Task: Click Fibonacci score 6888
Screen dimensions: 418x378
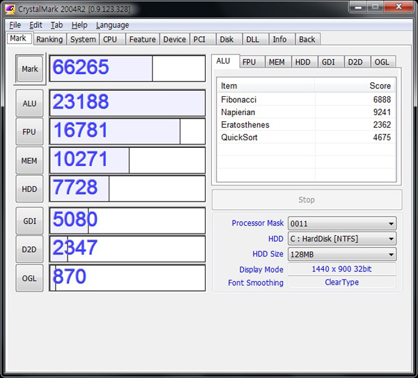Action: tap(382, 100)
